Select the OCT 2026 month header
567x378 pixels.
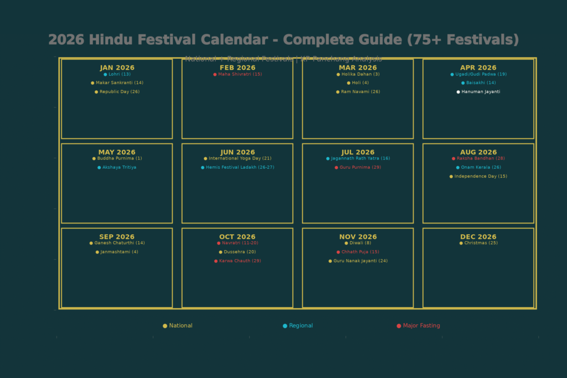coord(238,237)
